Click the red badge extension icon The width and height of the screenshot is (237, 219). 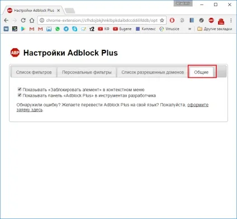pos(221,21)
